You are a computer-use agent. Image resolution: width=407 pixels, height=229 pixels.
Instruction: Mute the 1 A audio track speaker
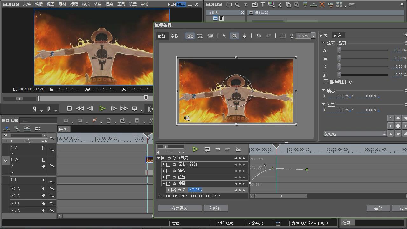coord(44,189)
